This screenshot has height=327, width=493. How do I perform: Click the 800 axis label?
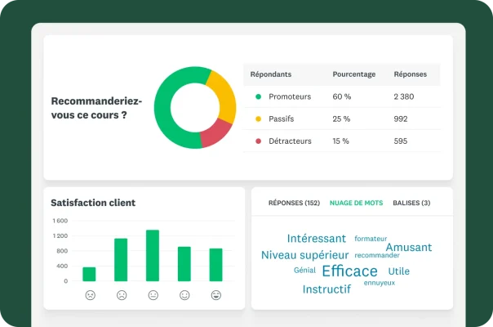pyautogui.click(x=62, y=251)
